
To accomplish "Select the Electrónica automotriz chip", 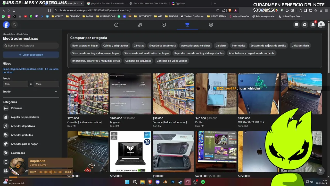I will pyautogui.click(x=162, y=45).
